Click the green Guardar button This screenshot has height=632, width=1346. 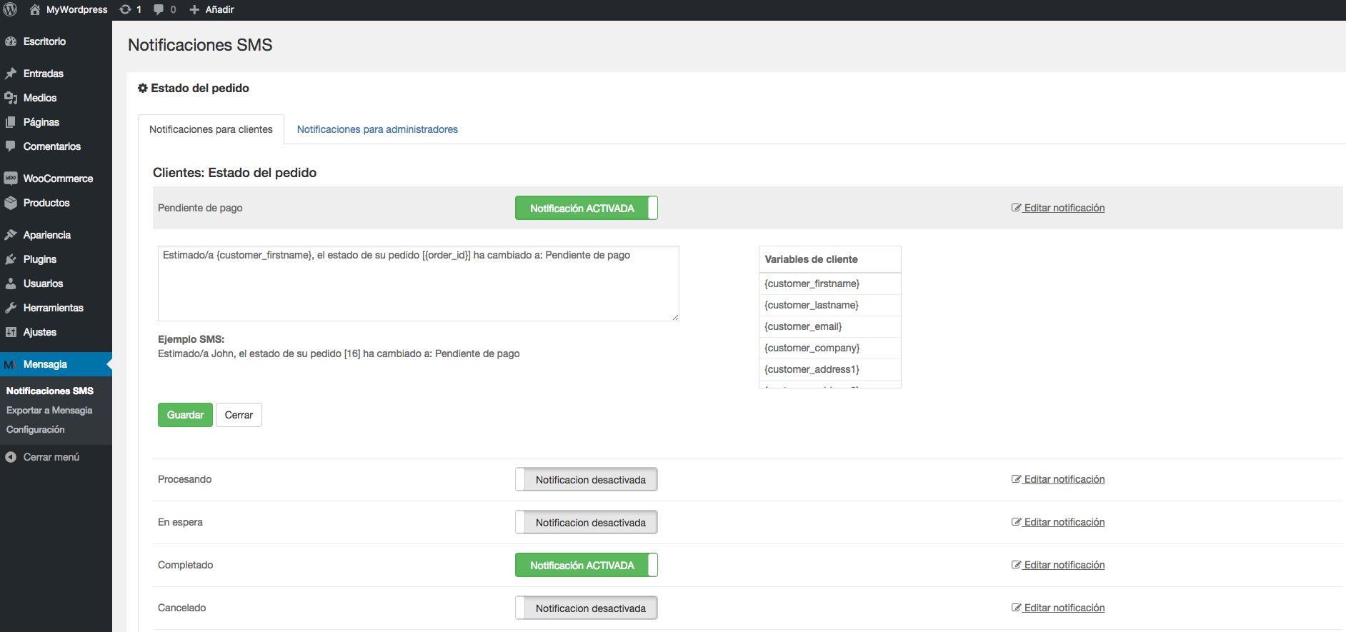[185, 415]
